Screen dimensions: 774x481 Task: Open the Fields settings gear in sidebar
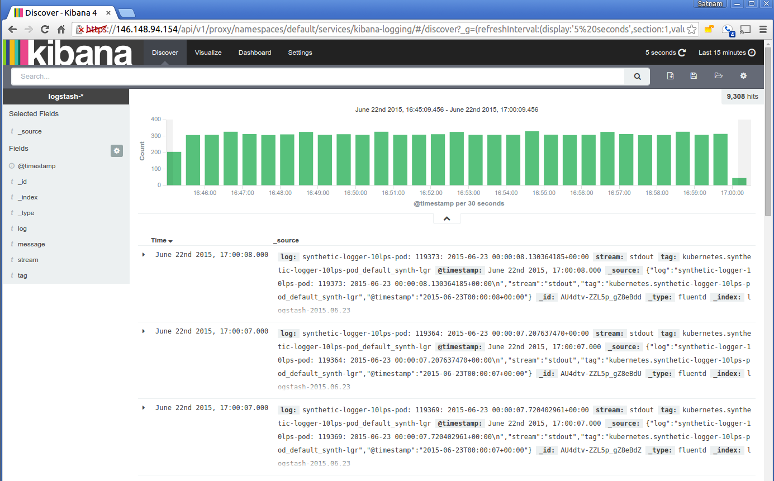point(116,151)
